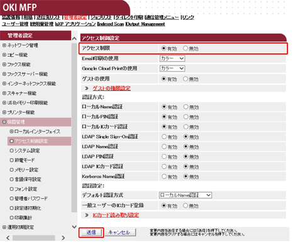Click the sidebar horizontal scrollbar thumb

[34, 238]
